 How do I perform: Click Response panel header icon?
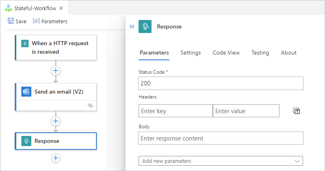(x=145, y=26)
